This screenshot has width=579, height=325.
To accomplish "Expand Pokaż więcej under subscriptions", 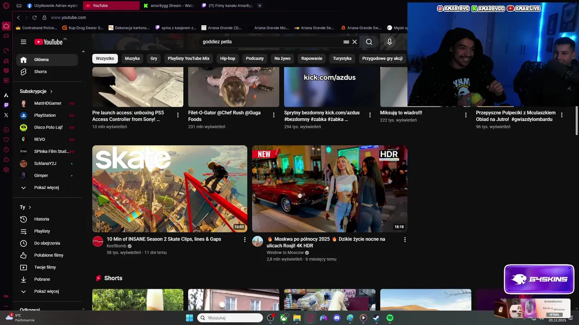I will 47,187.
